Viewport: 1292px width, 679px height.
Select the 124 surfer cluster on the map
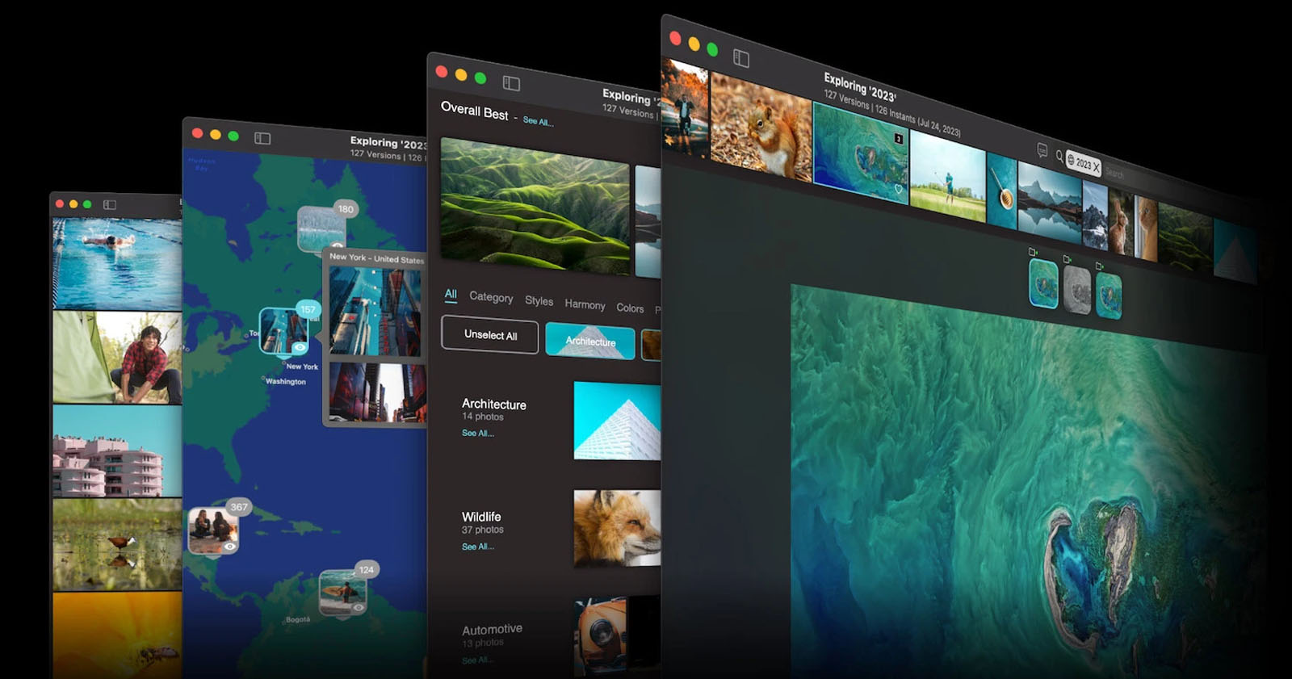point(343,593)
